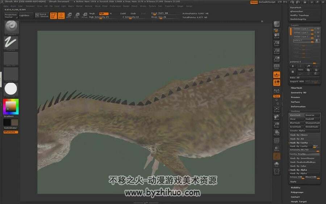Pick a color in color picker

coord(11,107)
